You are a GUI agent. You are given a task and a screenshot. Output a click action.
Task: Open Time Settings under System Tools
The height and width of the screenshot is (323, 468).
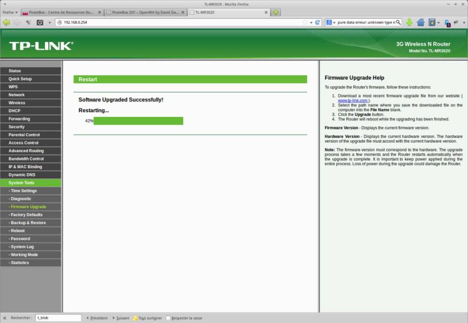tap(30, 191)
